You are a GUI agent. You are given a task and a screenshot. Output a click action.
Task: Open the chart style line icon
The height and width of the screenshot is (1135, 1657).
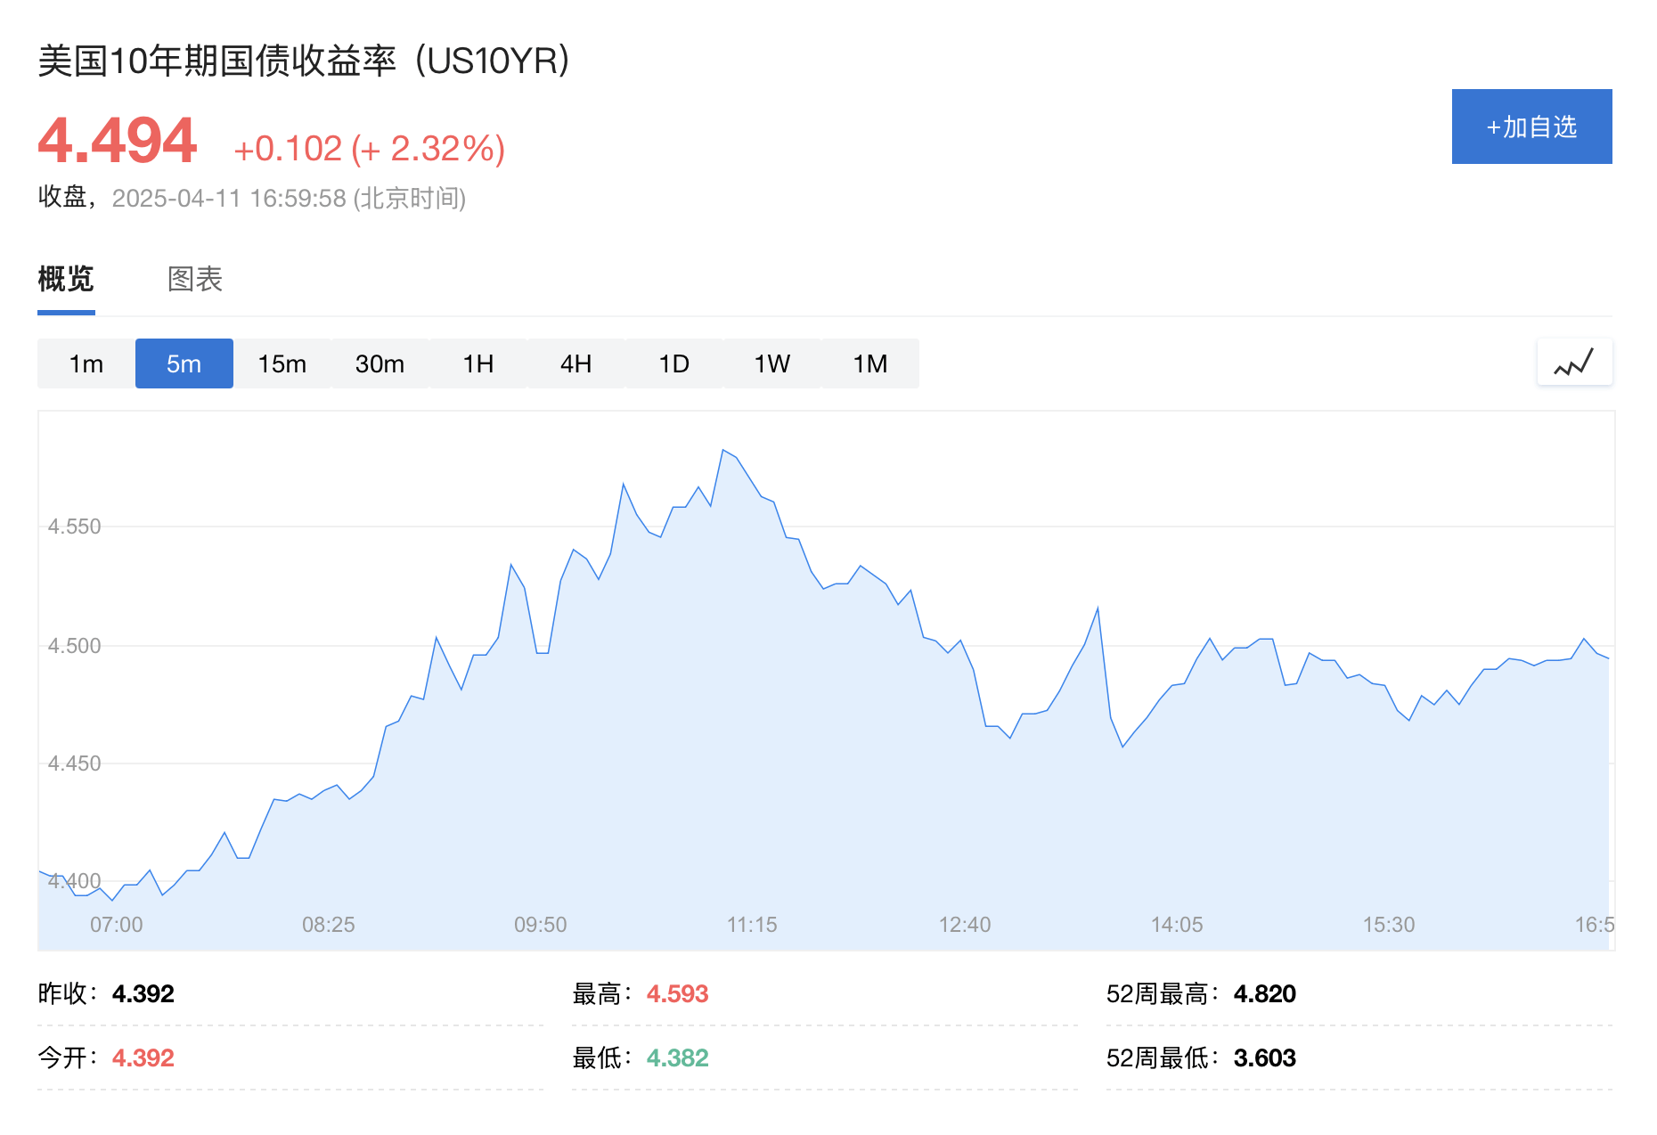pos(1573,363)
